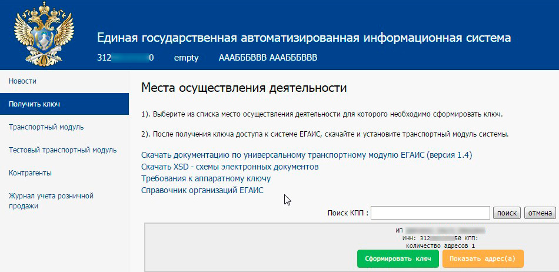Click the отмена button
This screenshot has height=272, width=559.
540,213
